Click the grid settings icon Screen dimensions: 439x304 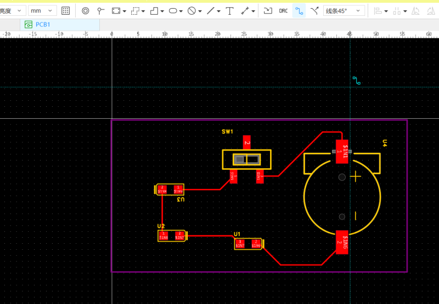point(66,10)
